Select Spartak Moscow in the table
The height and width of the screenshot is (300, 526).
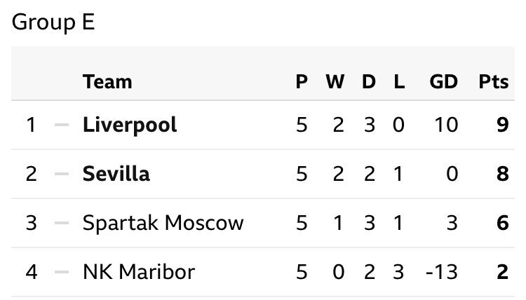point(163,223)
